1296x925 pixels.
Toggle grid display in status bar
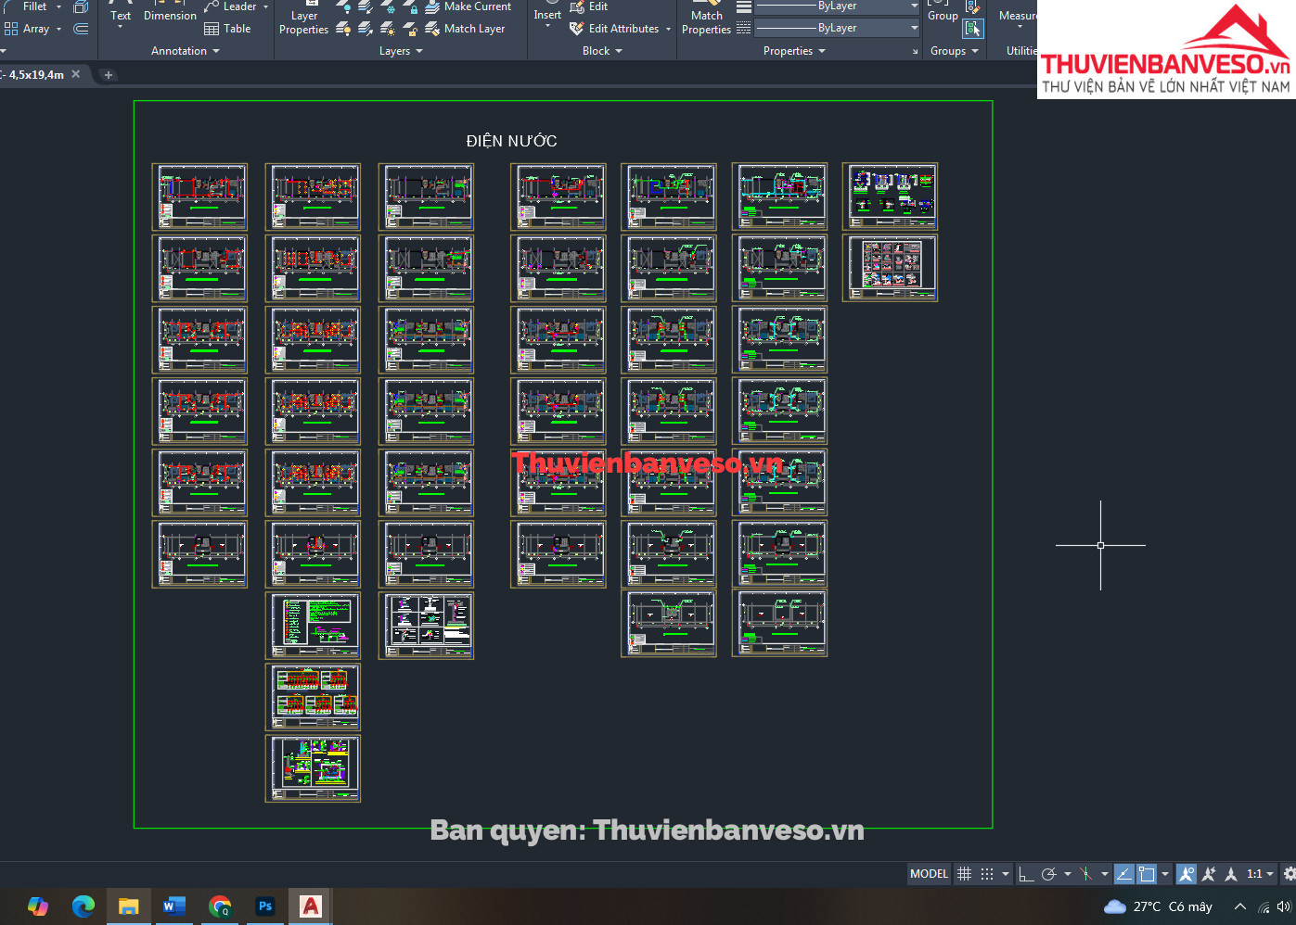pos(965,874)
